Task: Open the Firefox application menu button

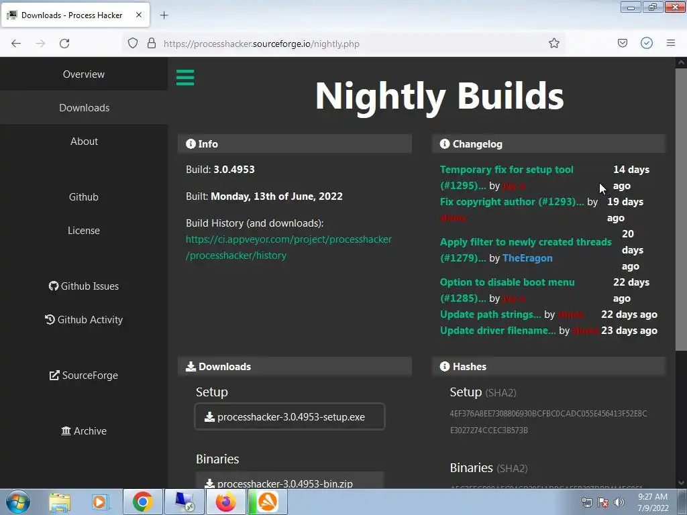Action: (670, 43)
